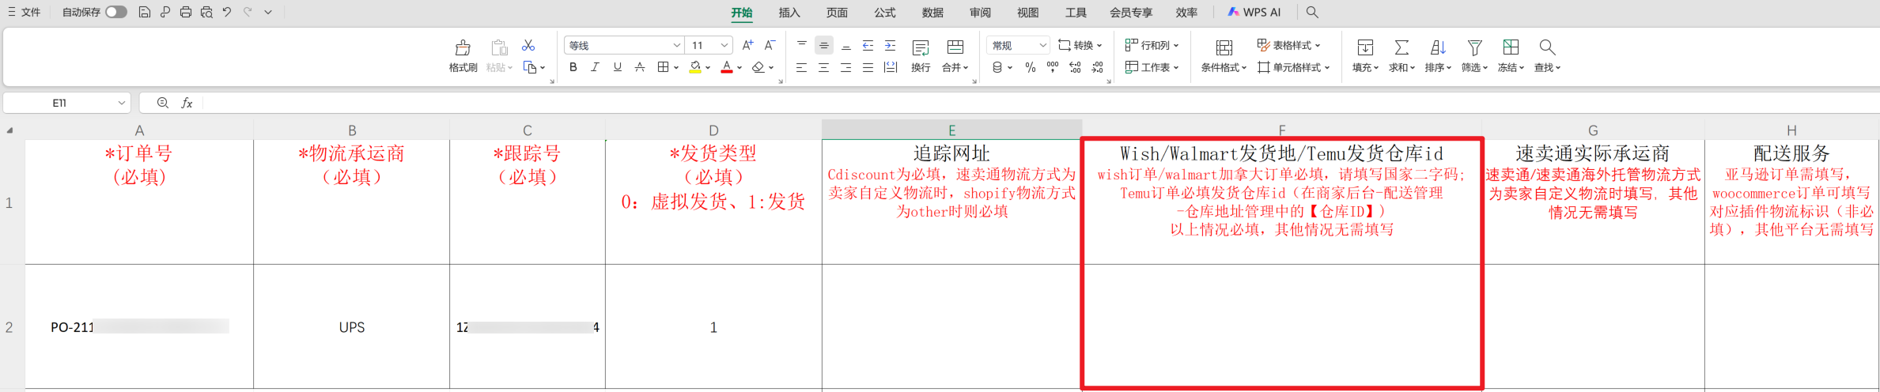Screen dimensions: 1880x392
Task: Open 表格样式 table style dropdown
Action: point(1289,45)
